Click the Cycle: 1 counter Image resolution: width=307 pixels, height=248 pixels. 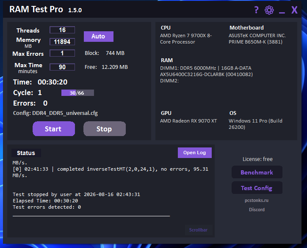point(28,93)
